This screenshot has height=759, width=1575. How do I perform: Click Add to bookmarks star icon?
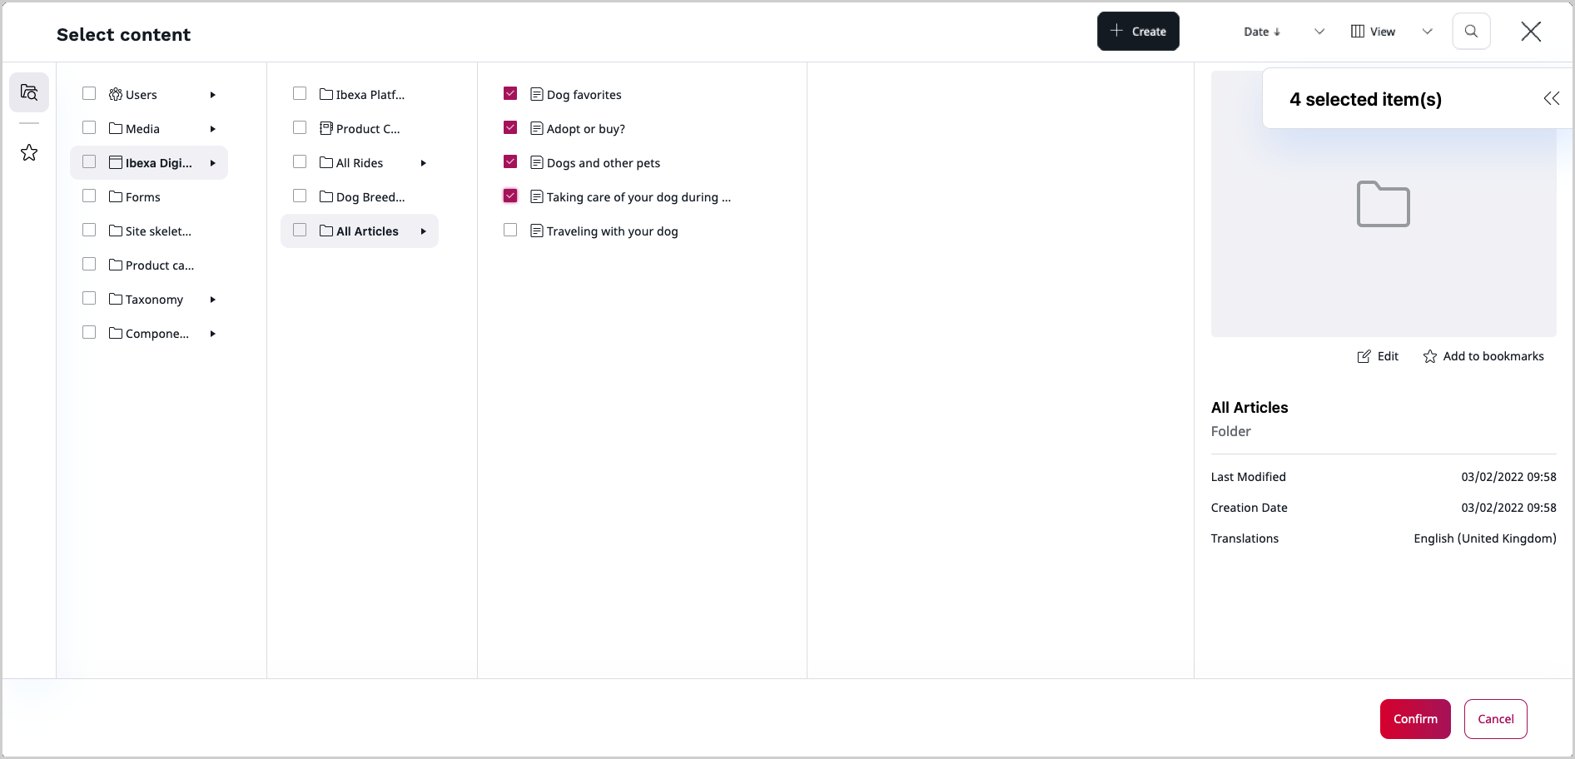pyautogui.click(x=1429, y=356)
